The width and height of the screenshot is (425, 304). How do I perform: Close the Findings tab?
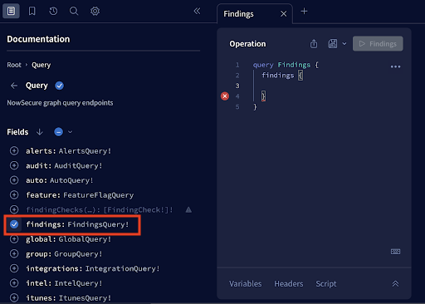(283, 14)
